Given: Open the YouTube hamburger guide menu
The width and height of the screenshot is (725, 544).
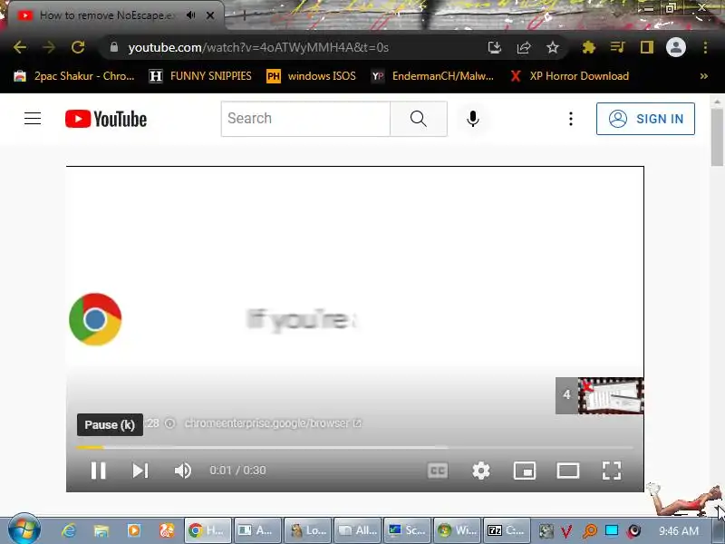Looking at the screenshot, I should click(x=33, y=119).
